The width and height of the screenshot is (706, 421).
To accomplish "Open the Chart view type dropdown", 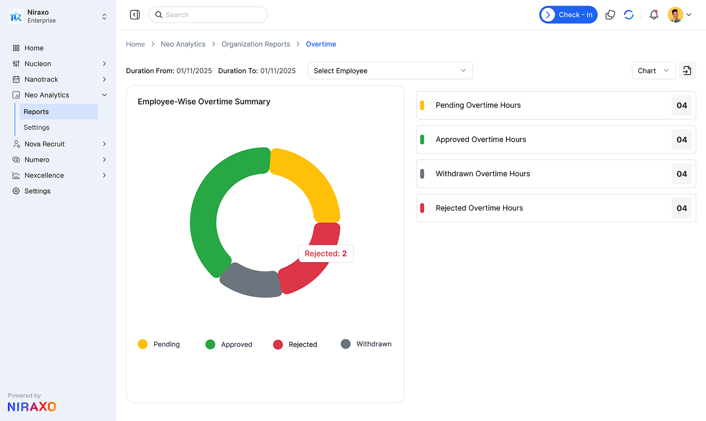I will tap(653, 70).
